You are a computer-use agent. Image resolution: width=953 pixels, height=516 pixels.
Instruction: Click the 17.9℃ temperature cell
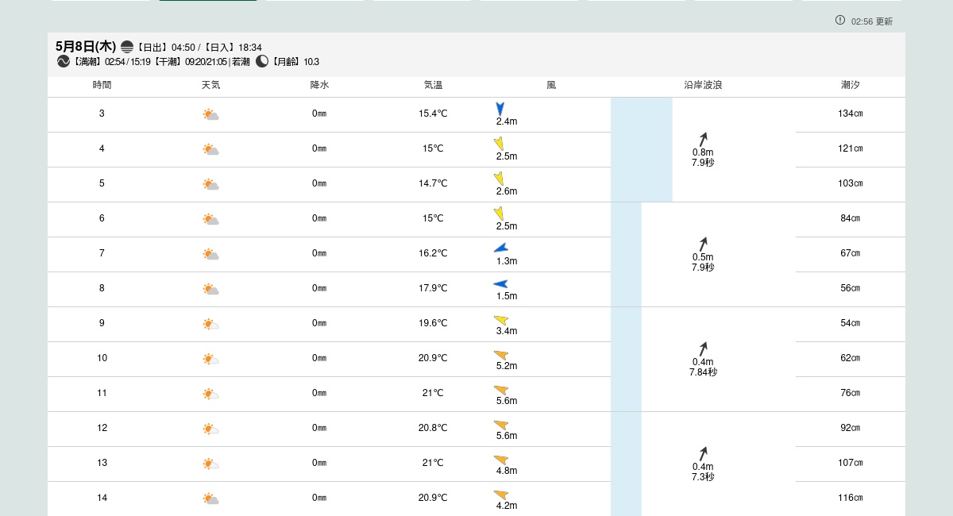(433, 288)
